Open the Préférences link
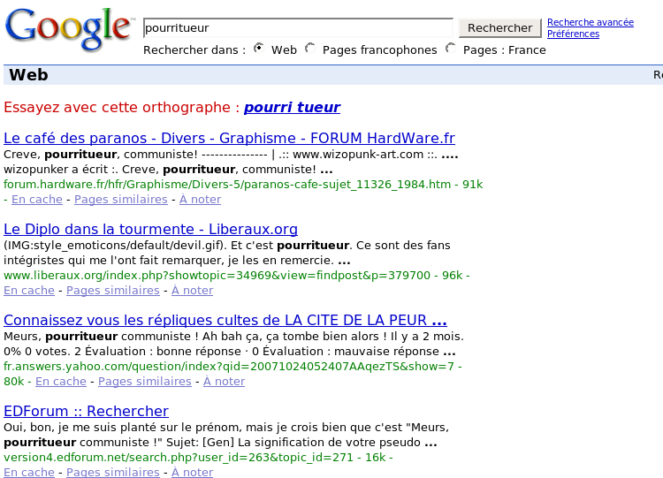The height and width of the screenshot is (478, 663). pyautogui.click(x=573, y=34)
